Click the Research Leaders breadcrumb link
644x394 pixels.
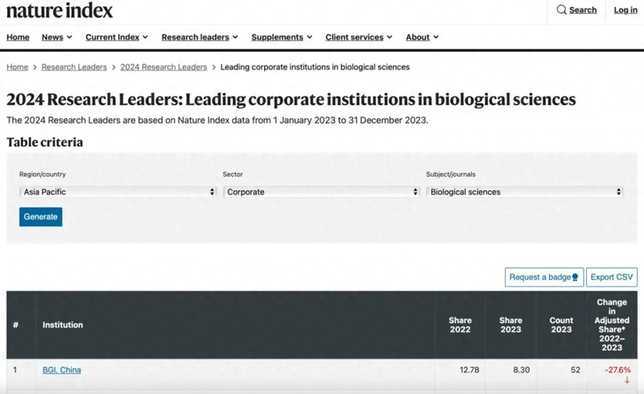74,68
